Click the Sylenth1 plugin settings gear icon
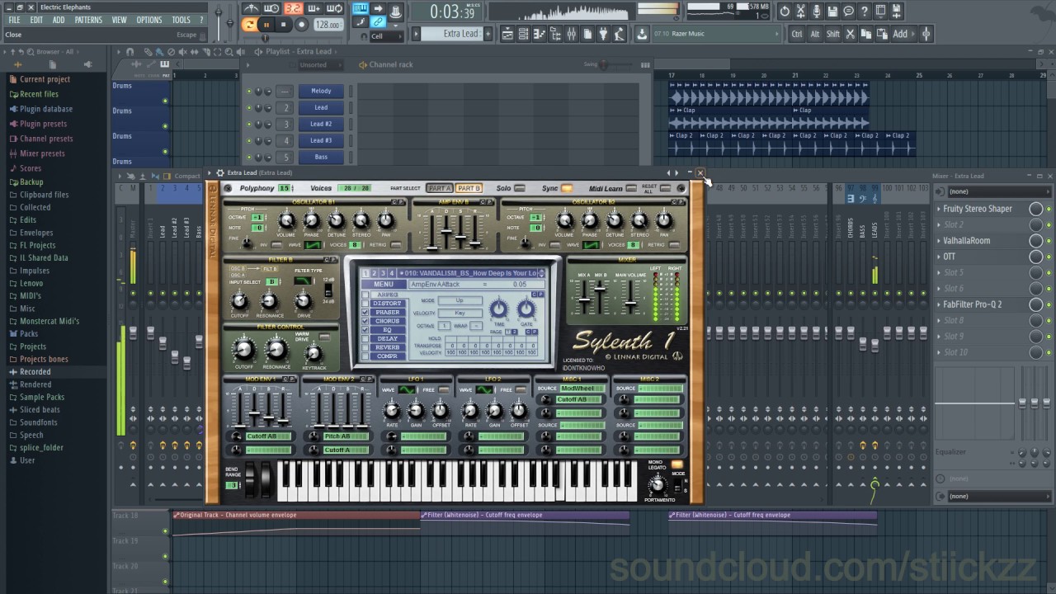This screenshot has width=1056, height=594. [220, 172]
